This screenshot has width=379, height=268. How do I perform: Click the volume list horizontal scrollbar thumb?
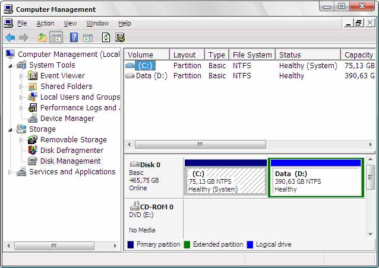200,145
